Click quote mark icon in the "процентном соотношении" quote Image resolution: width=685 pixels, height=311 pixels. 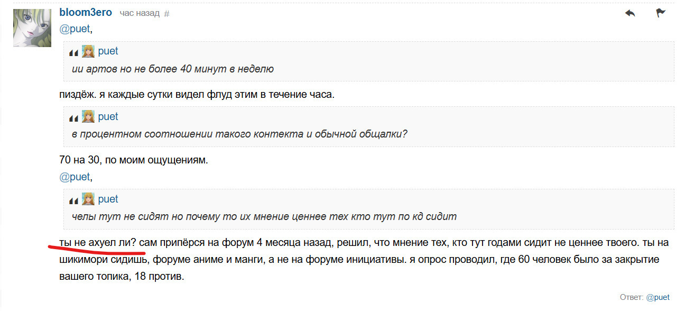[74, 118]
